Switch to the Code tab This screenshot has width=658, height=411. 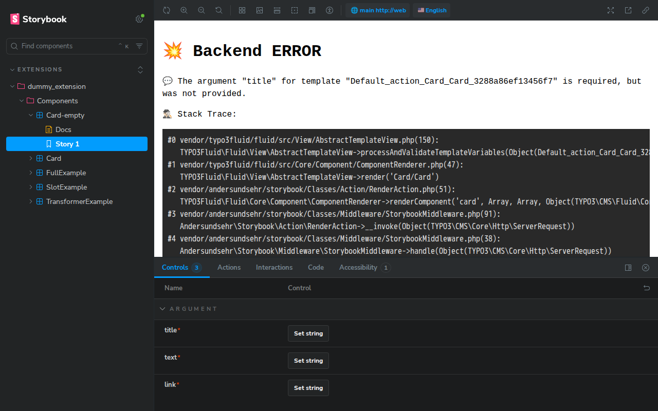(316, 267)
